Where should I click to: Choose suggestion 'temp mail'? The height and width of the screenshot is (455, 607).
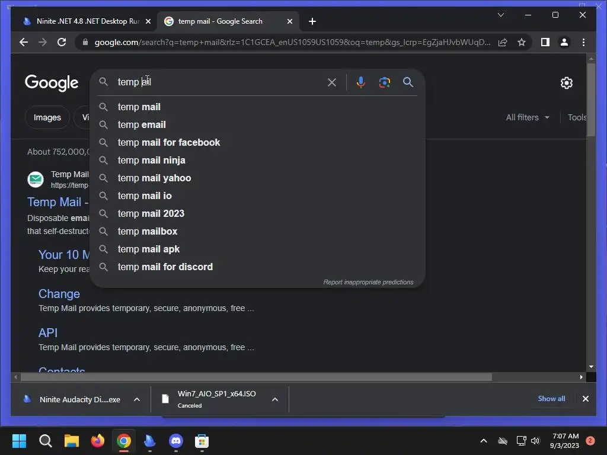pyautogui.click(x=257, y=107)
